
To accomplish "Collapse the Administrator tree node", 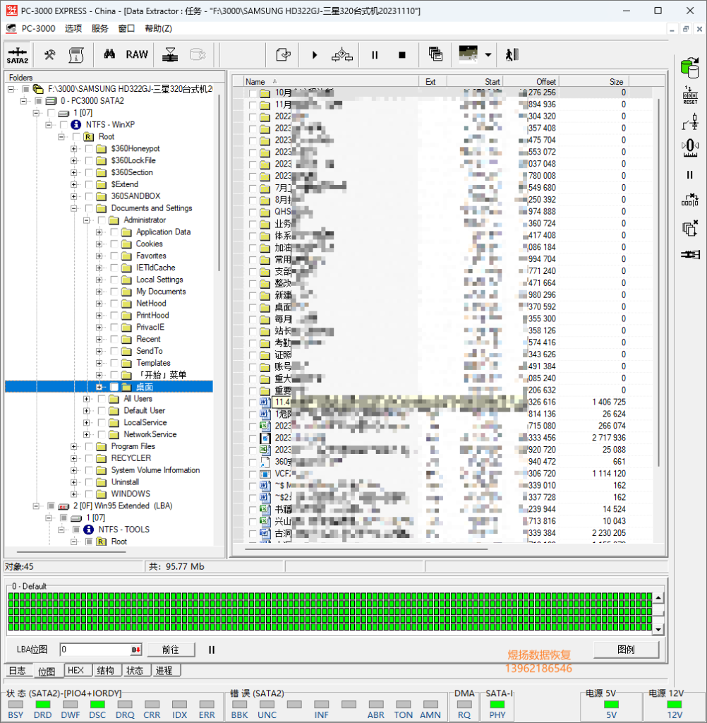I will [x=86, y=220].
